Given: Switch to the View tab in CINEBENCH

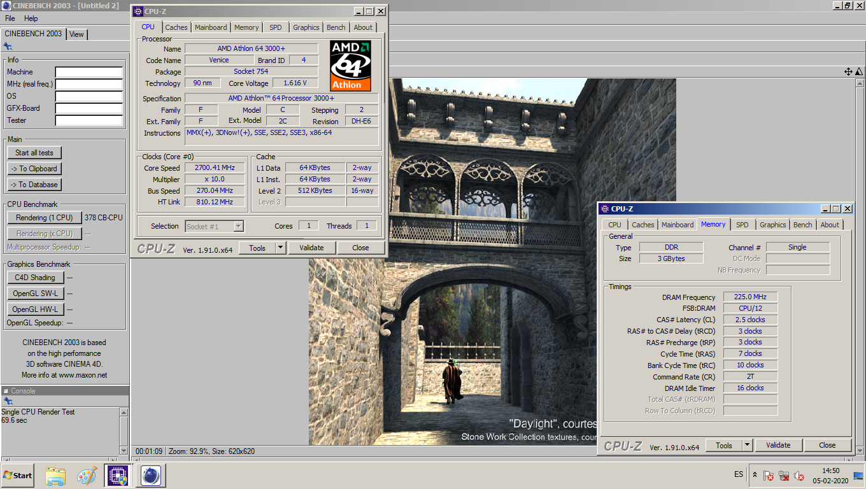Looking at the screenshot, I should click(76, 34).
